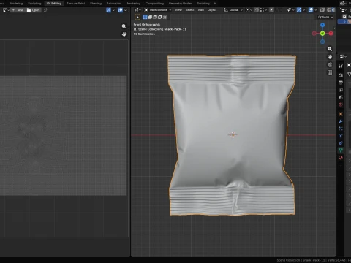
Task: Open the Select menu in 3D viewport
Action: pyautogui.click(x=189, y=10)
